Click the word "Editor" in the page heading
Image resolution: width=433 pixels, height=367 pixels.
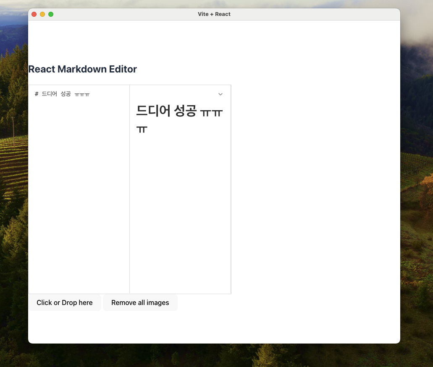pos(123,69)
